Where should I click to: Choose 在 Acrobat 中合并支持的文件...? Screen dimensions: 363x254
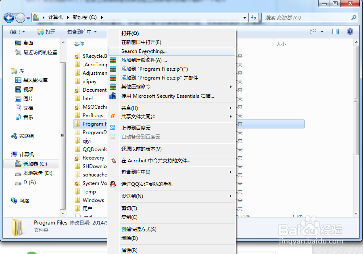pyautogui.click(x=171, y=160)
